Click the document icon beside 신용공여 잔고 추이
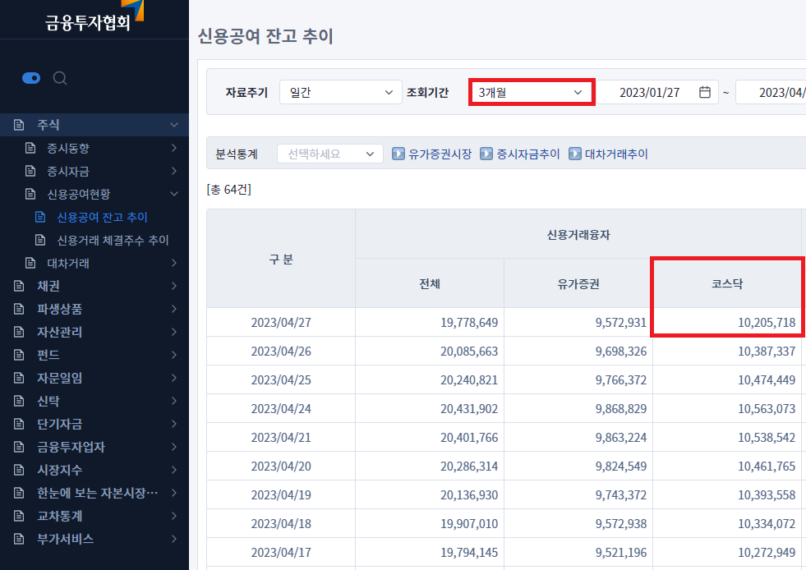Image resolution: width=806 pixels, height=570 pixels. (x=40, y=217)
